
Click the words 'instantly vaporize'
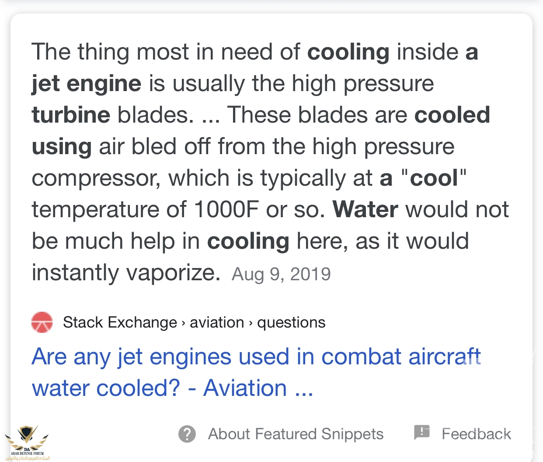(126, 273)
